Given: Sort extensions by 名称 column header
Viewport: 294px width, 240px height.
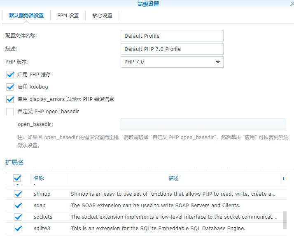Looking at the screenshot, I should pos(48,178).
